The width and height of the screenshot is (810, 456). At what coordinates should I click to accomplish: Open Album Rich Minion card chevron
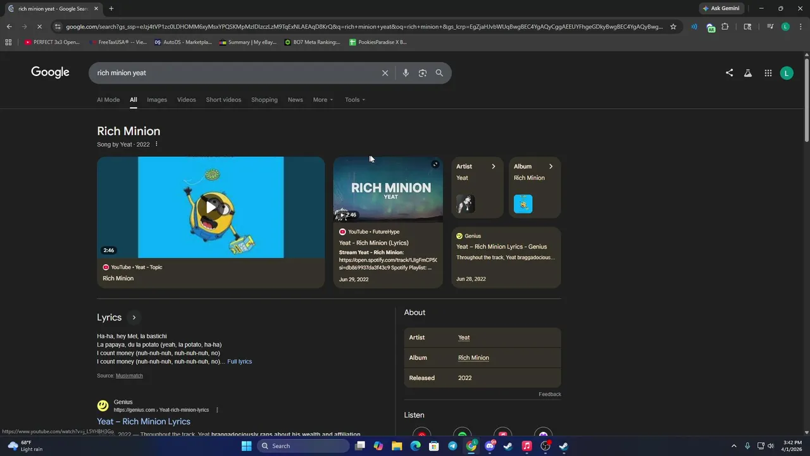coord(551,167)
